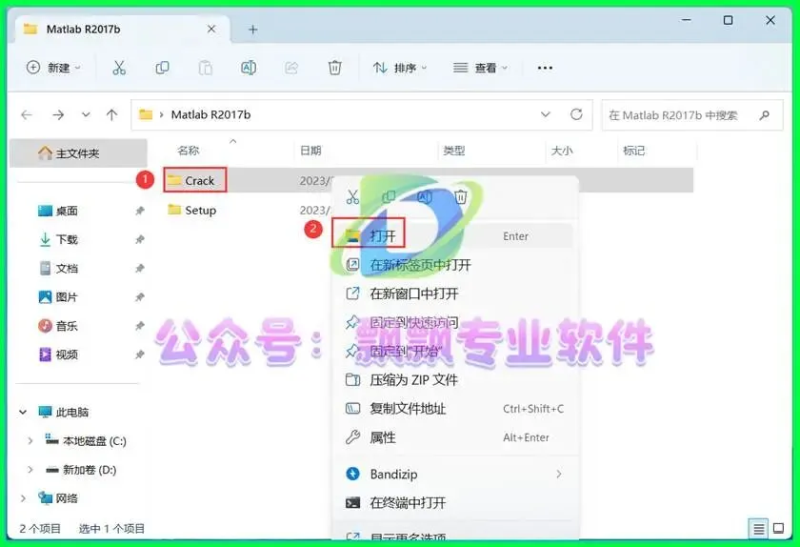Open 视频 (Videos) in sidebar

click(67, 354)
